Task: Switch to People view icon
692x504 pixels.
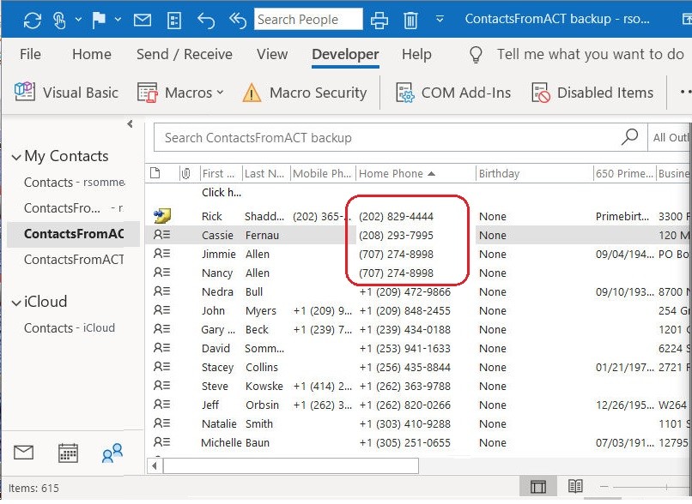Action: [112, 453]
